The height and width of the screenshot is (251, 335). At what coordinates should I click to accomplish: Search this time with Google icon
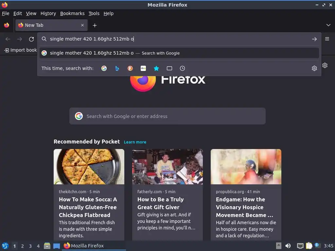(104, 68)
